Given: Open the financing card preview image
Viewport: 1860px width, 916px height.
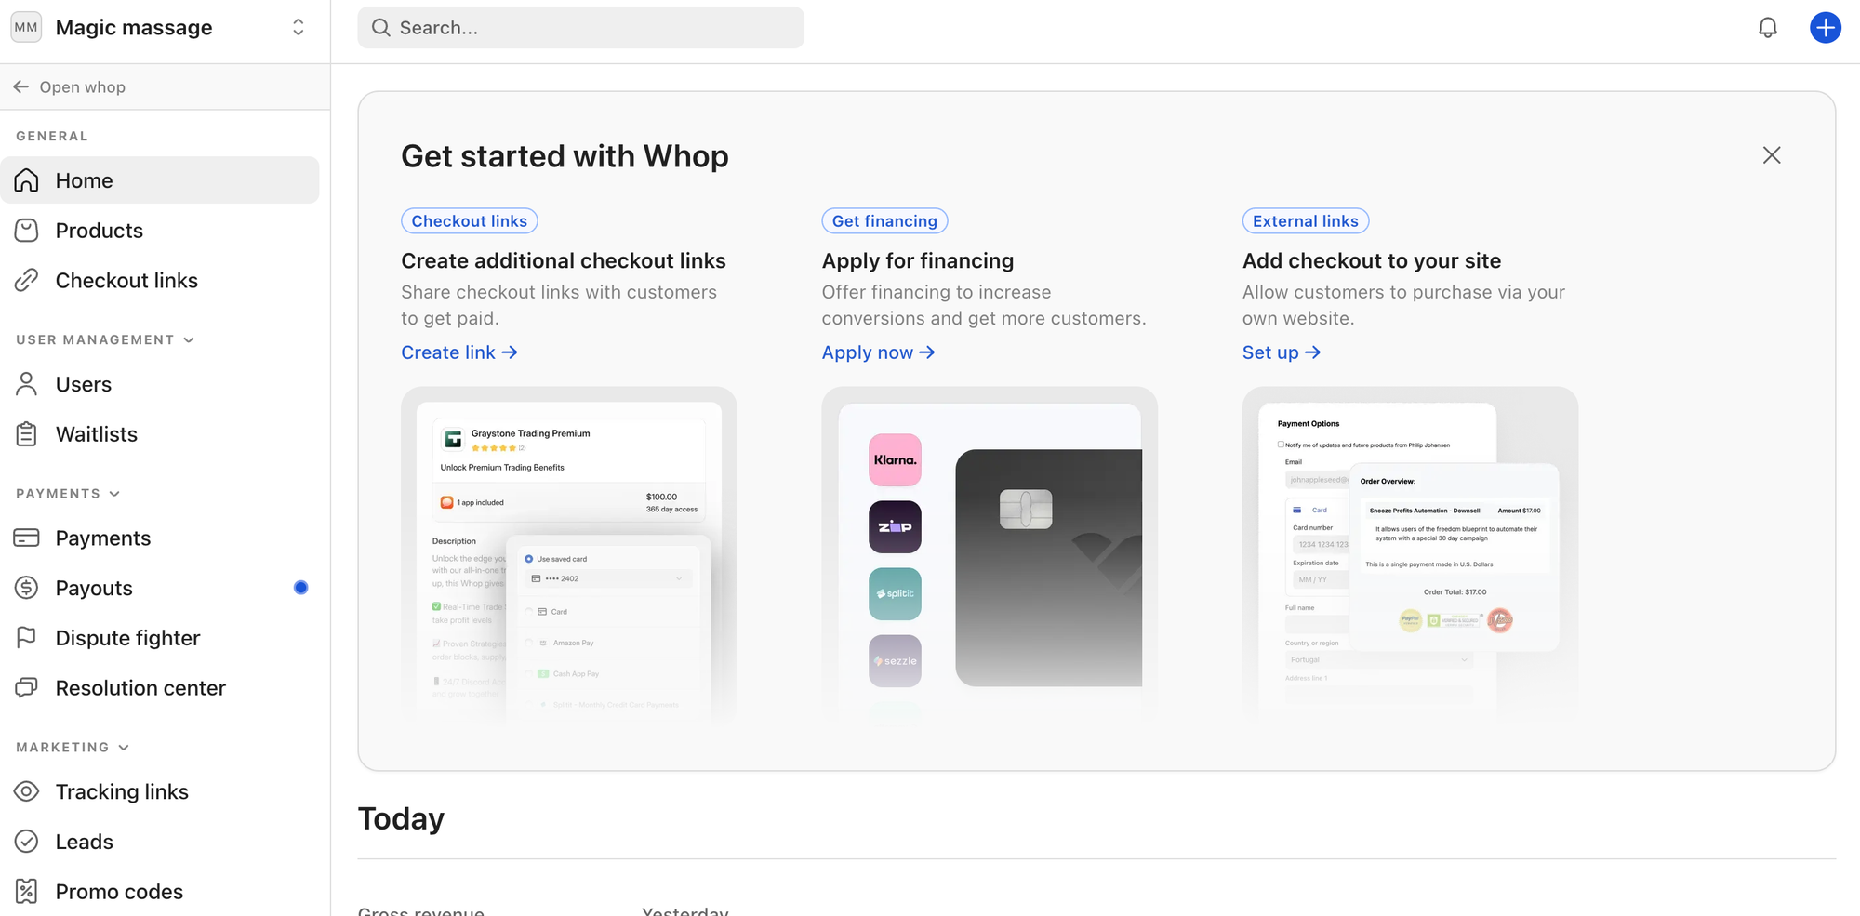Looking at the screenshot, I should [990, 555].
